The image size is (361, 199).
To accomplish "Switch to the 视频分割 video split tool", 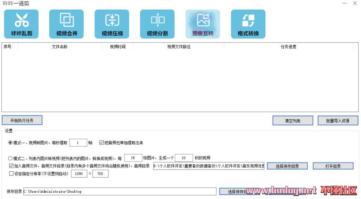I will pyautogui.click(x=157, y=24).
